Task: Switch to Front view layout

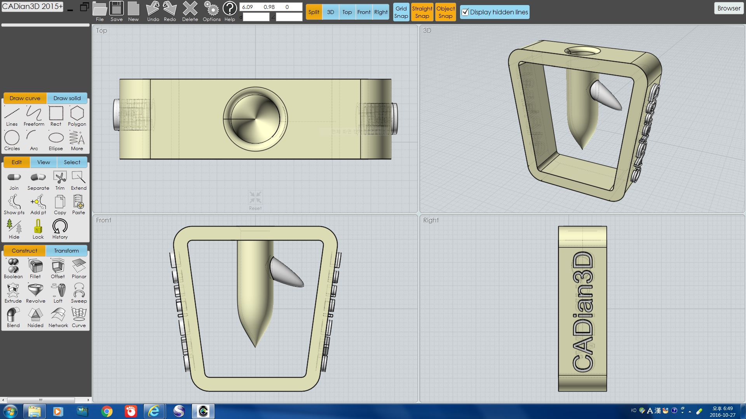Action: 364,12
